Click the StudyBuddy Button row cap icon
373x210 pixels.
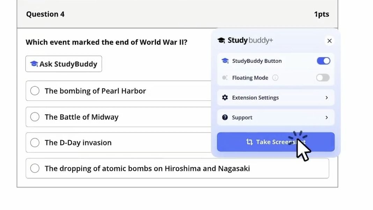(x=225, y=61)
